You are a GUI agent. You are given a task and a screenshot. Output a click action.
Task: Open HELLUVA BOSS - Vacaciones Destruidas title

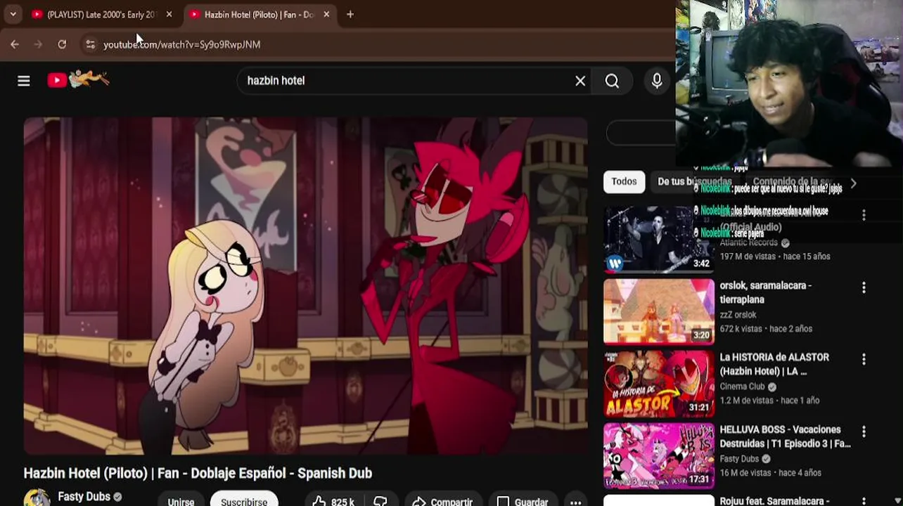tap(785, 436)
